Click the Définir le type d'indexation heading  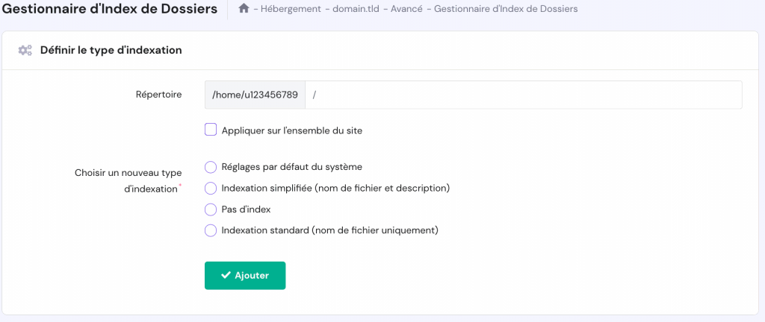click(x=111, y=50)
